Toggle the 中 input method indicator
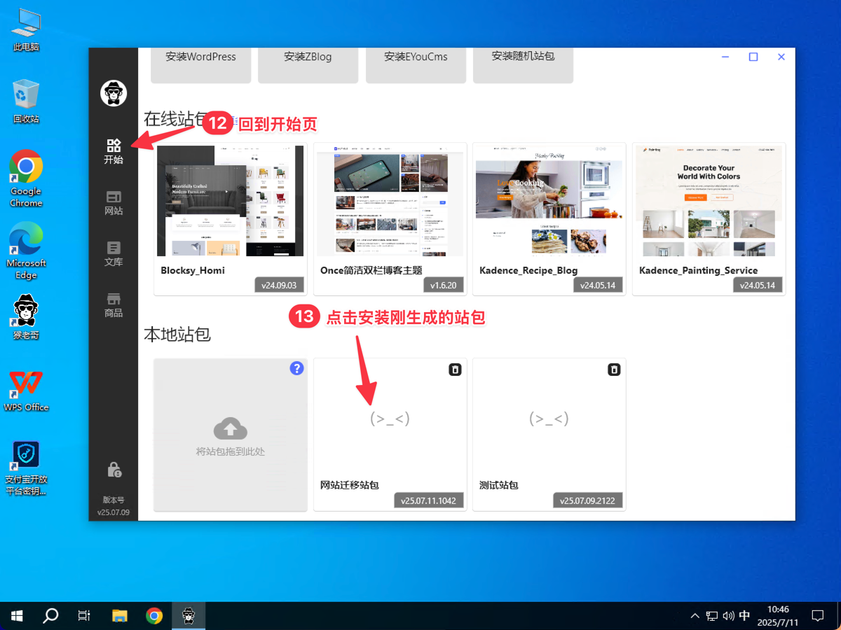This screenshot has width=841, height=630. [744, 616]
